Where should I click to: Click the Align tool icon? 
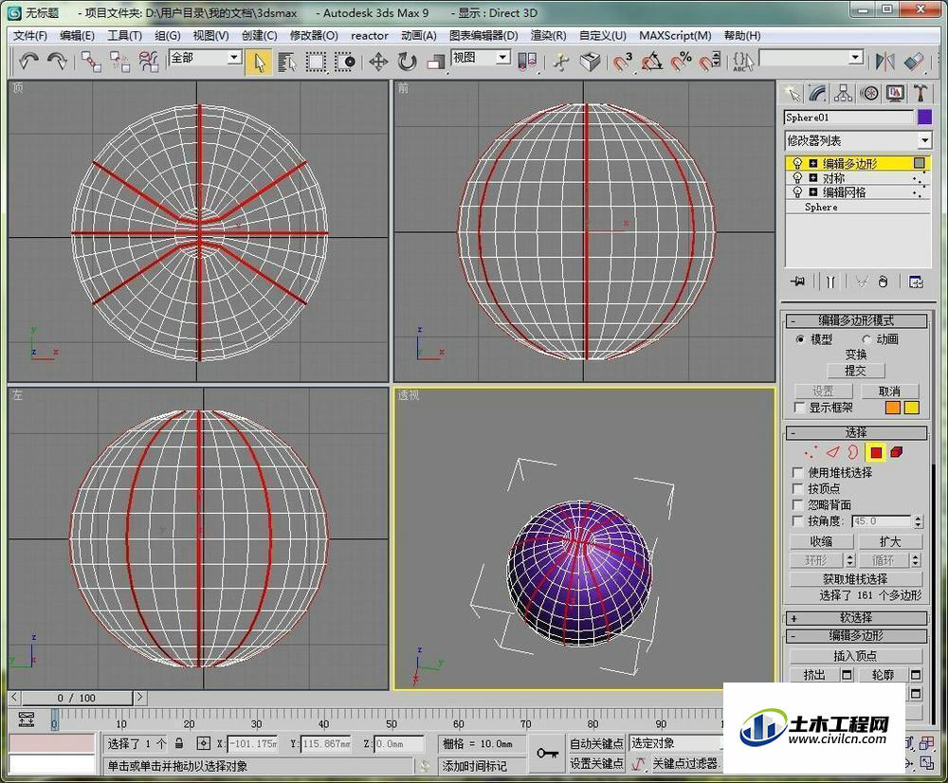pyautogui.click(x=914, y=61)
